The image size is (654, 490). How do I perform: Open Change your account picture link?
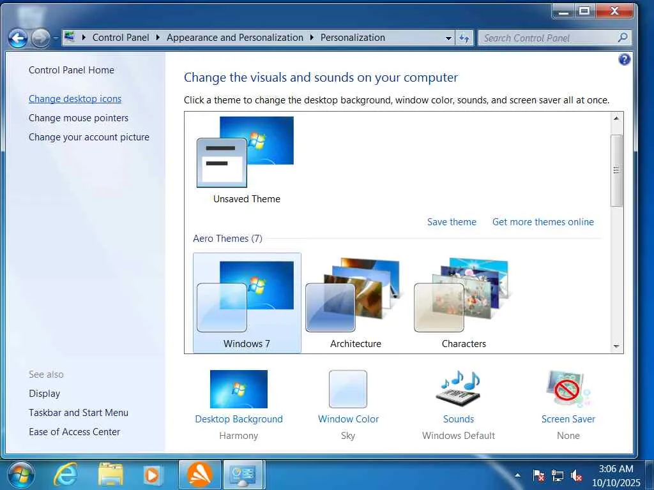89,137
